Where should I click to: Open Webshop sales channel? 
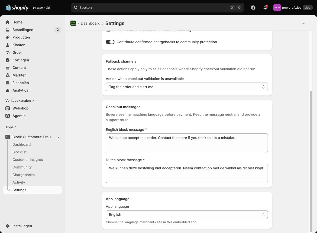32,108
